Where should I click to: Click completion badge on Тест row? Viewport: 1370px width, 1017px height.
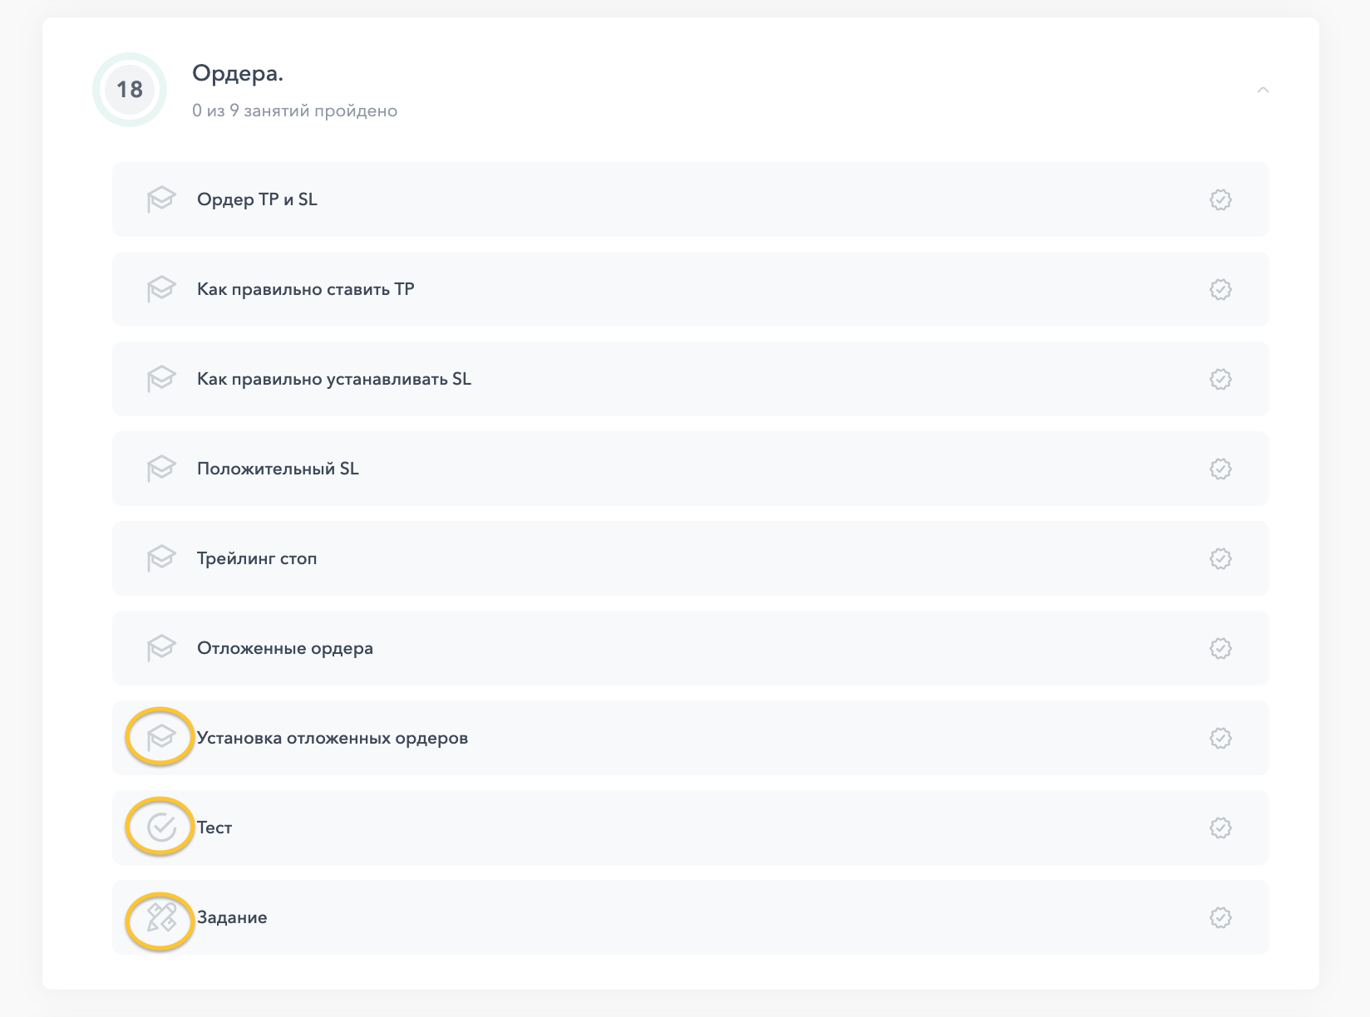tap(1220, 828)
